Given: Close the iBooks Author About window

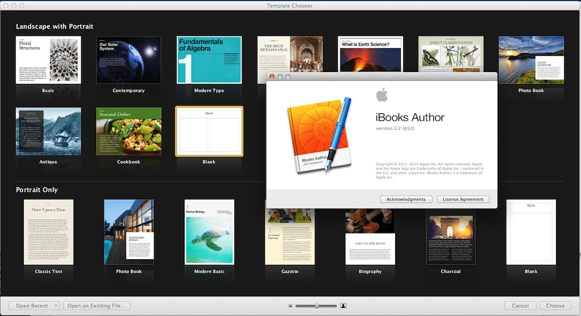Looking at the screenshot, I should pyautogui.click(x=272, y=77).
